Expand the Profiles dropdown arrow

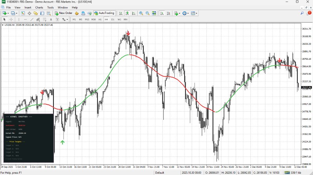17,13
